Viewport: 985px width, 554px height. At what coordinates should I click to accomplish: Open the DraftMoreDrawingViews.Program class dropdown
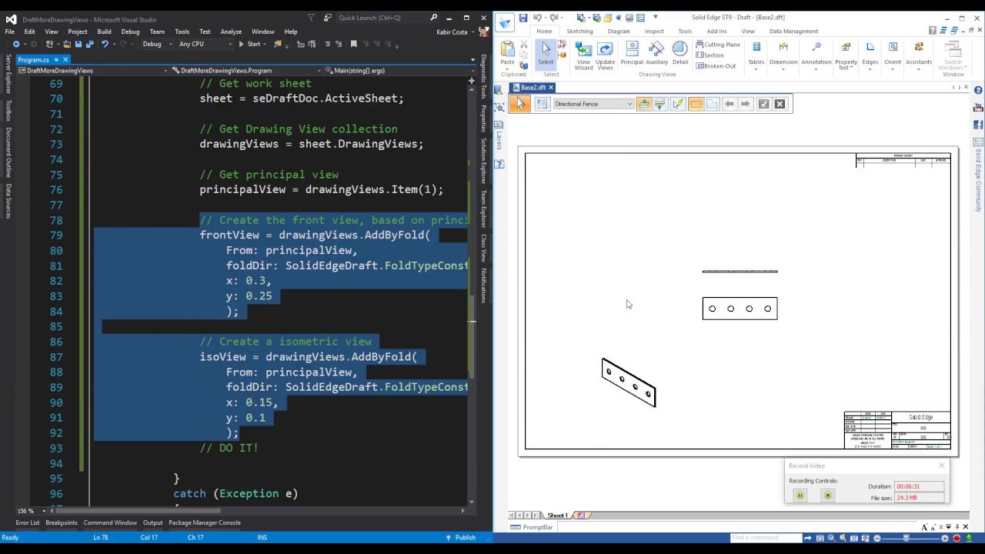(x=245, y=70)
